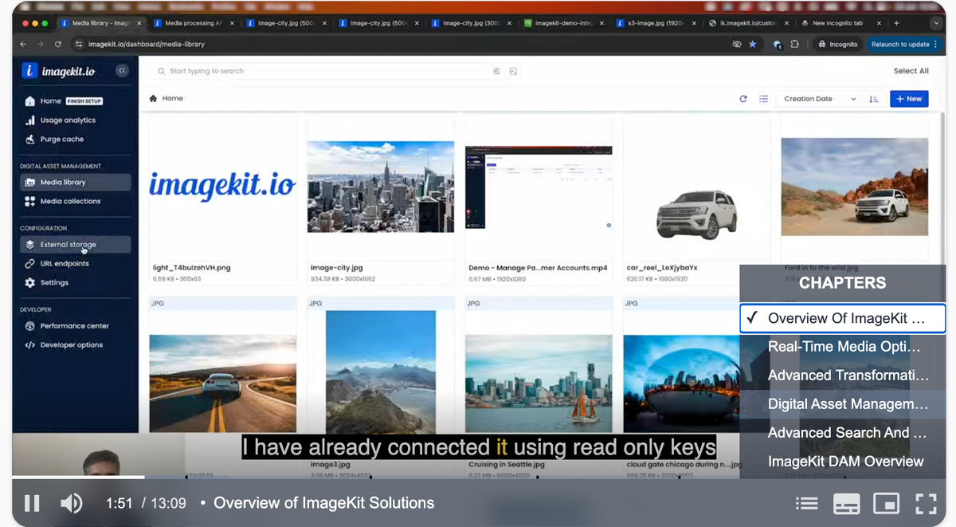Click the blue New button

909,99
